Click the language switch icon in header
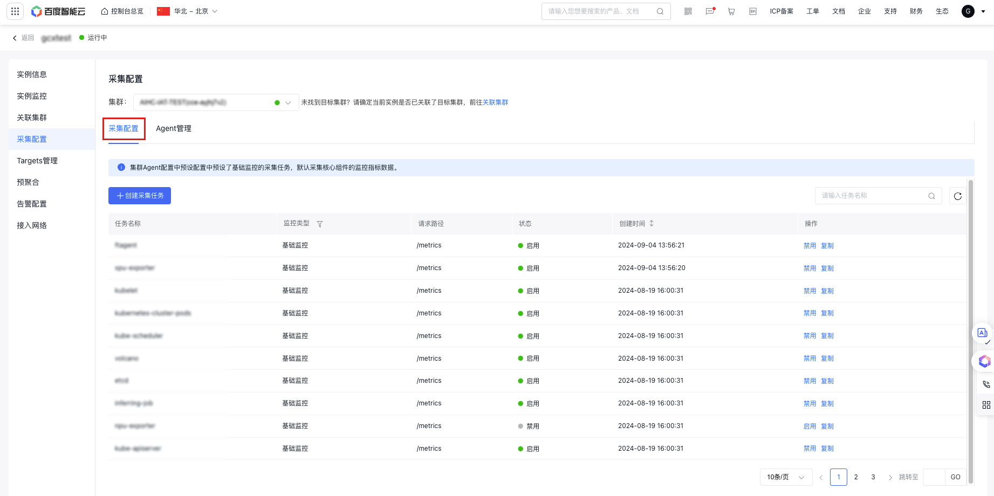Image resolution: width=994 pixels, height=496 pixels. 753,11
